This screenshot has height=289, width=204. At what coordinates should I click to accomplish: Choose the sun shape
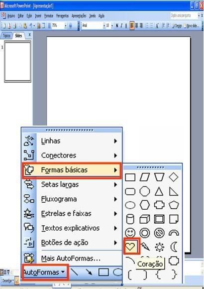click(159, 247)
